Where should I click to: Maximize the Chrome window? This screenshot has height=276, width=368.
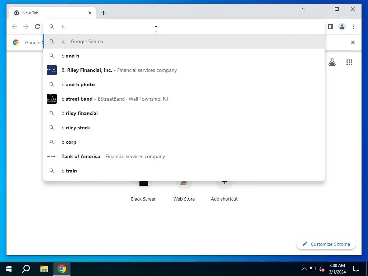336,9
